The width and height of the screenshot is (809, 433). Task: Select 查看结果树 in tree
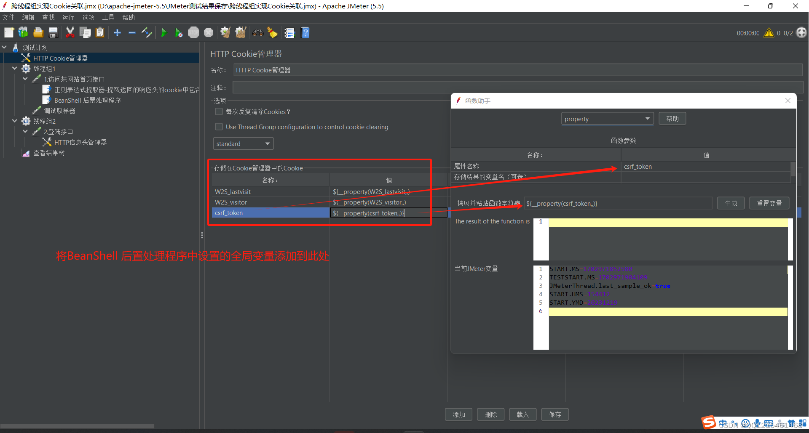tap(49, 153)
